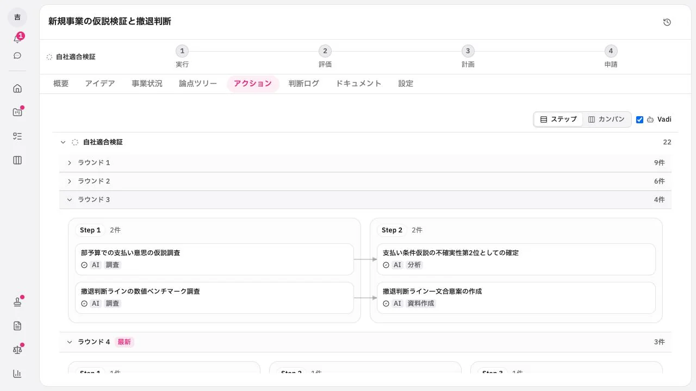The image size is (696, 391).
Task: Open the checklist icon in sidebar
Action: point(17,136)
